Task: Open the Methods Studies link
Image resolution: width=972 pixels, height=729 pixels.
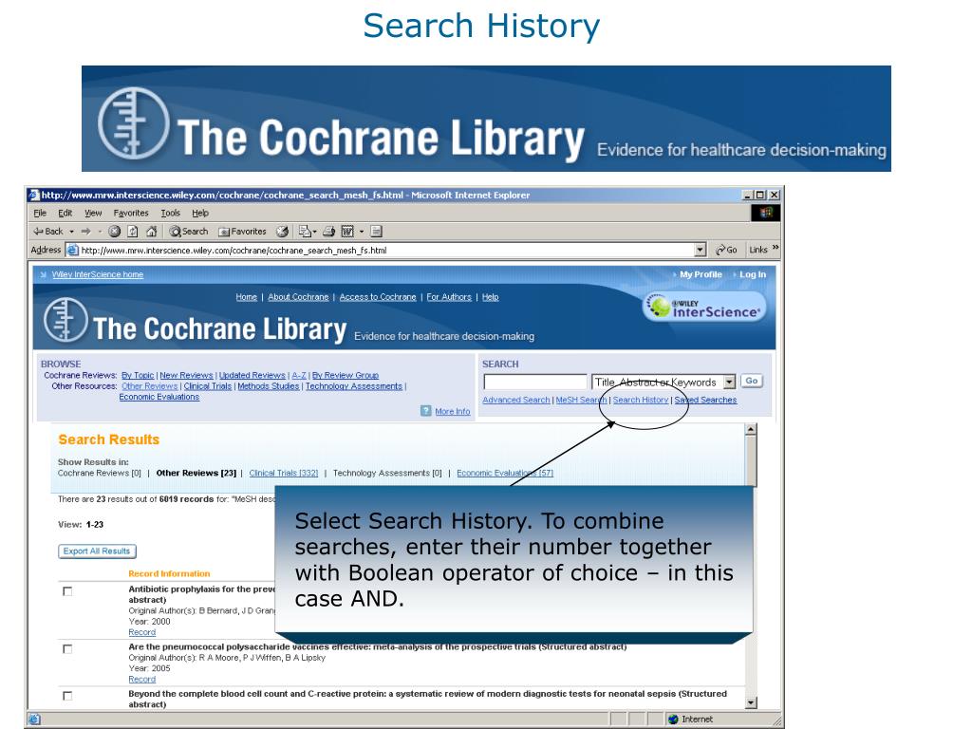Action: click(269, 386)
